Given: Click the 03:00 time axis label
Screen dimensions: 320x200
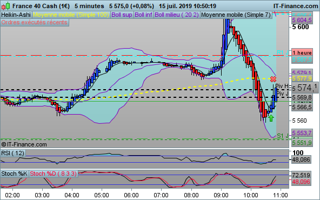Looking at the screenshot, I should click(x=42, y=195).
